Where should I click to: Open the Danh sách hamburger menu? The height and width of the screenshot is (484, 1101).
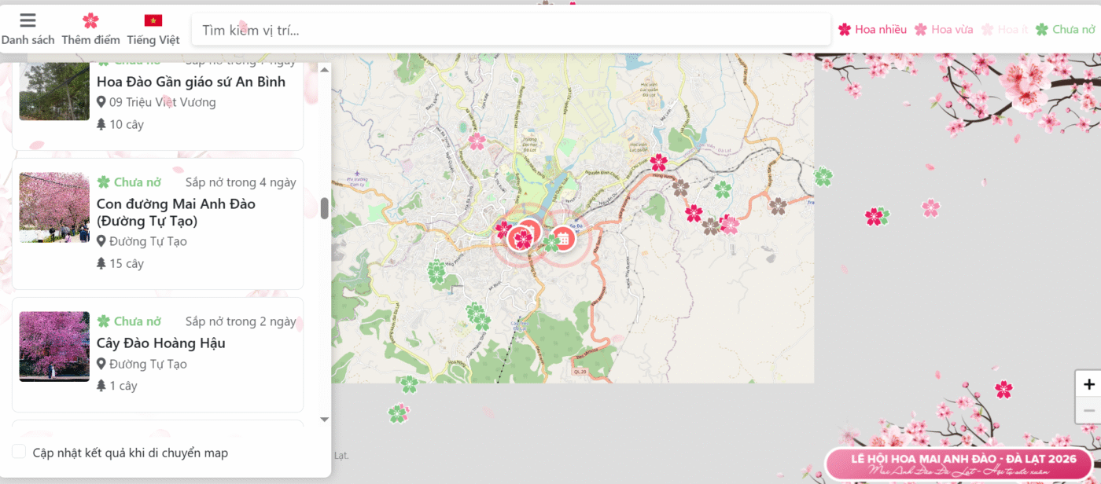28,21
